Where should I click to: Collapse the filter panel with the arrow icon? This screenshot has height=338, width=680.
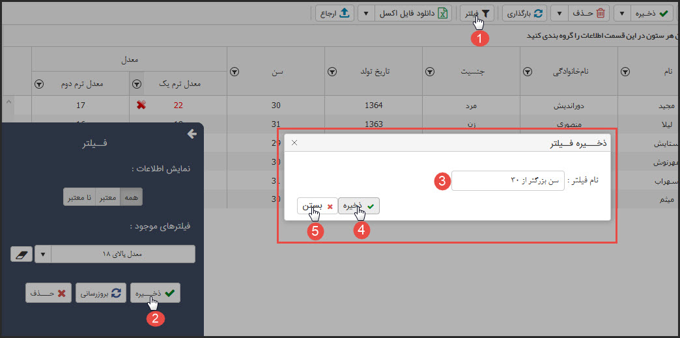191,134
